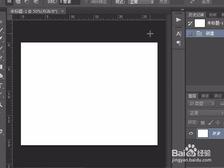224x168 pixels.
Task: Toggle pixel layer filter icon
Action: point(222,103)
